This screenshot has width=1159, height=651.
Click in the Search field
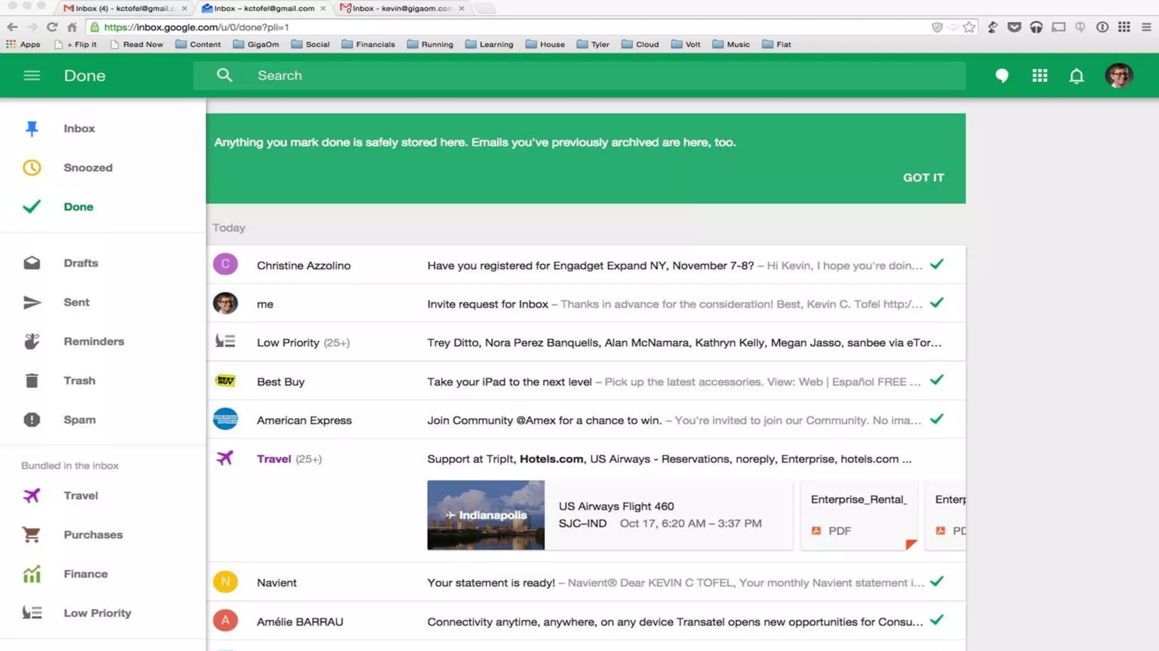579,75
